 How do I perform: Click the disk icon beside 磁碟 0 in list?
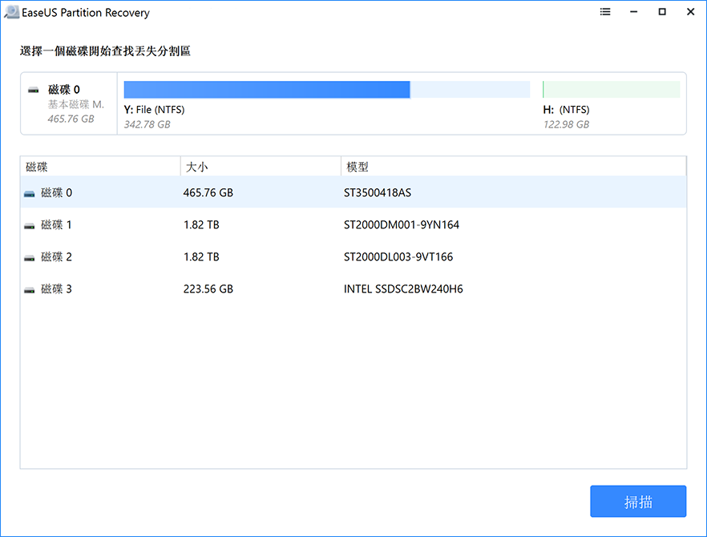[x=30, y=193]
